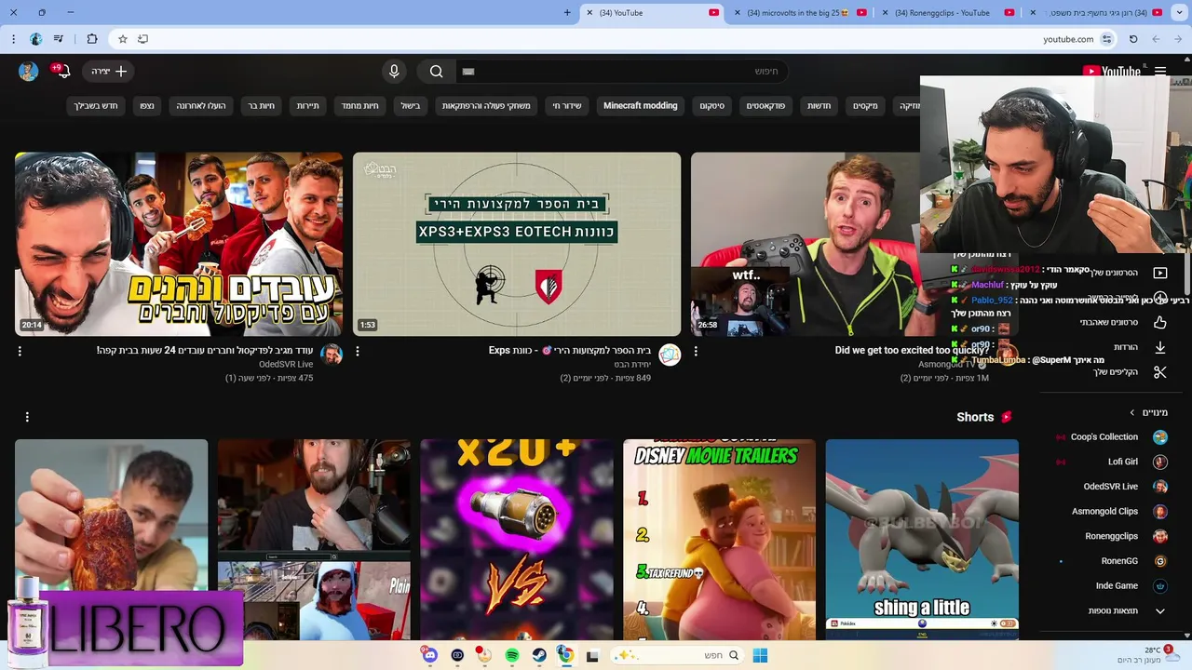Open Spotify from the taskbar
The height and width of the screenshot is (670, 1192).
511,656
